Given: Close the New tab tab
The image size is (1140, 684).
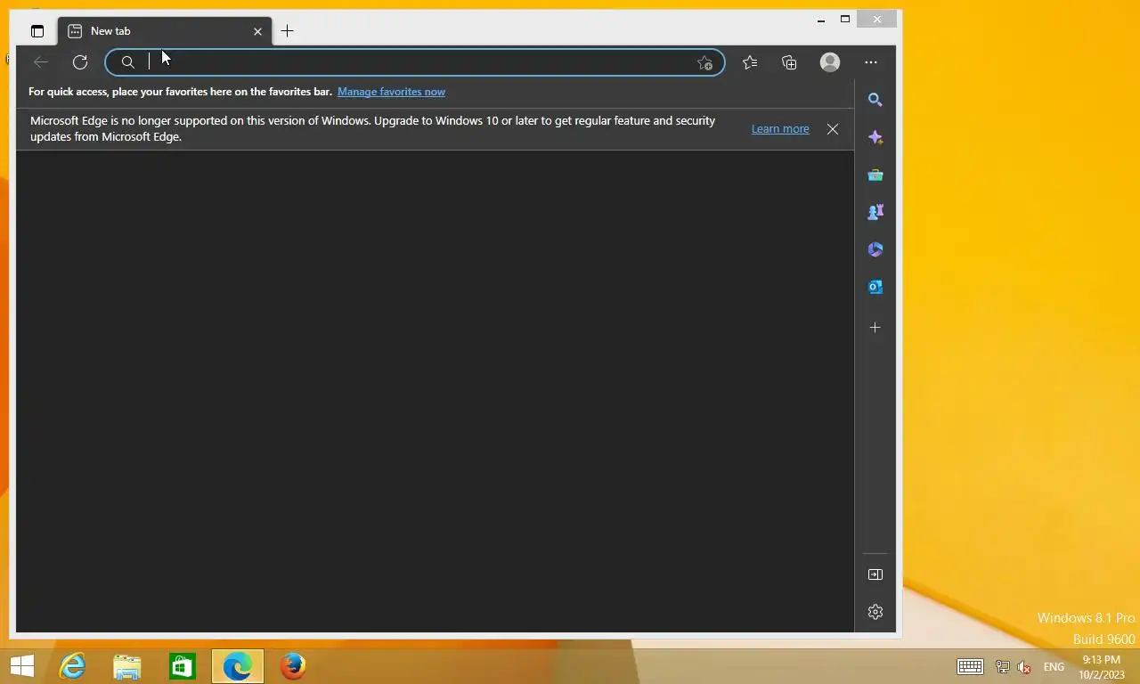Looking at the screenshot, I should point(257,31).
